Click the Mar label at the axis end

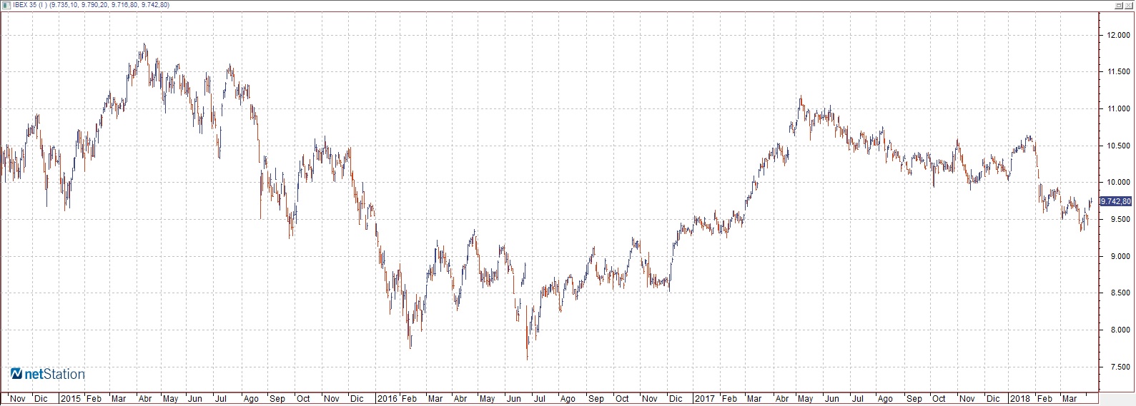1070,399
